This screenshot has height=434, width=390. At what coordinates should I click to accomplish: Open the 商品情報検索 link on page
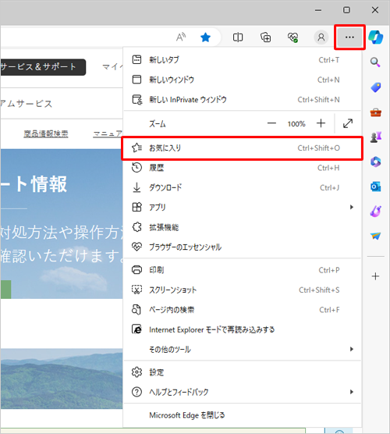(x=46, y=134)
